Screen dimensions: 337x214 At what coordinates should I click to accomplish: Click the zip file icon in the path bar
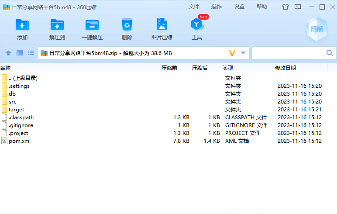coord(44,53)
